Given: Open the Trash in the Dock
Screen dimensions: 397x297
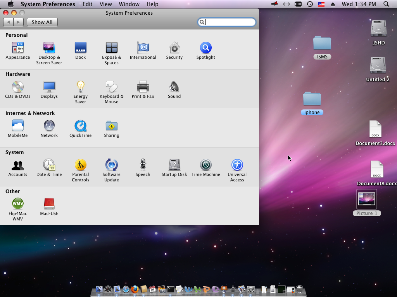Looking at the screenshot, I should [x=299, y=289].
